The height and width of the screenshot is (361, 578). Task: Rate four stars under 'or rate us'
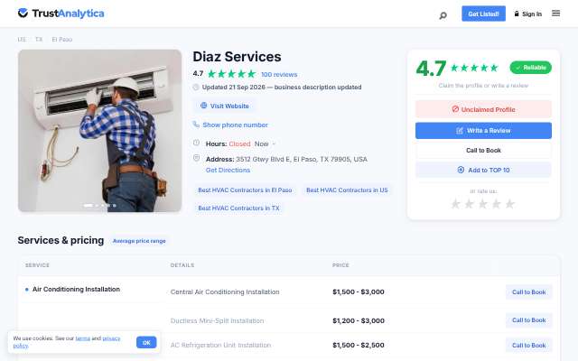point(496,204)
